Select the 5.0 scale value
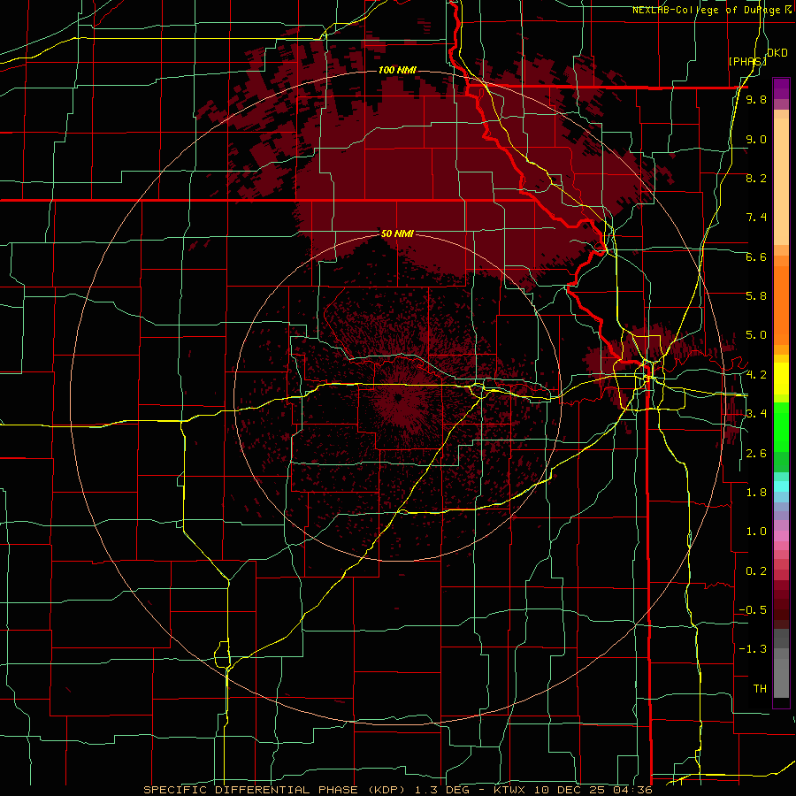This screenshot has width=796, height=796. click(x=756, y=335)
